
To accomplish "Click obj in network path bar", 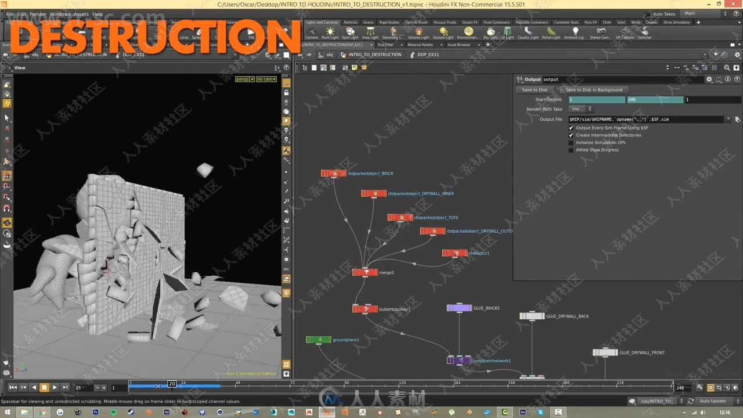I will (329, 55).
